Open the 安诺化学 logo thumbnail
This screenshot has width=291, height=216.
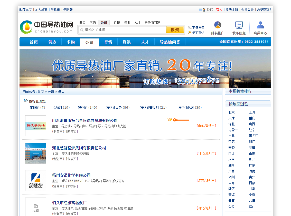click(36, 181)
